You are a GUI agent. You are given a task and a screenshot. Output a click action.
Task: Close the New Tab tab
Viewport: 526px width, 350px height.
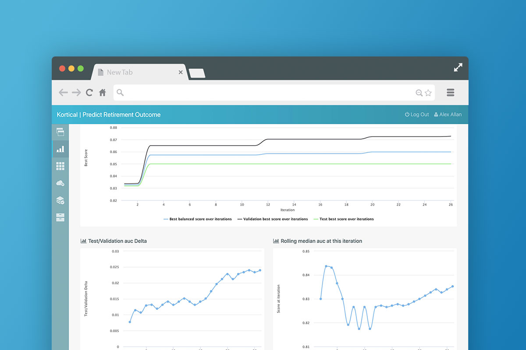point(181,72)
